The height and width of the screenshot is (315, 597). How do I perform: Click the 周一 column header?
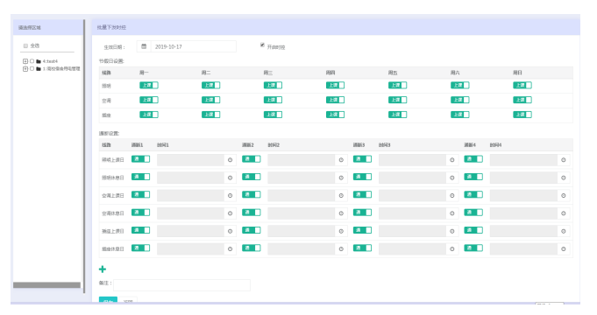coord(144,73)
